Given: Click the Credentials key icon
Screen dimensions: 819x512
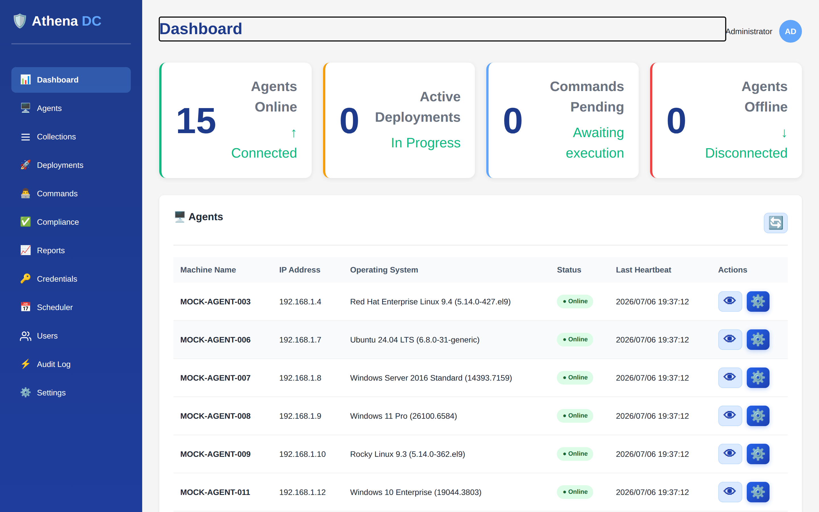Looking at the screenshot, I should [x=25, y=279].
